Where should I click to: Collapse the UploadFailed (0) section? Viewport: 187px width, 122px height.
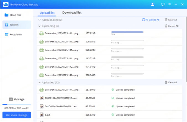pos(39,20)
